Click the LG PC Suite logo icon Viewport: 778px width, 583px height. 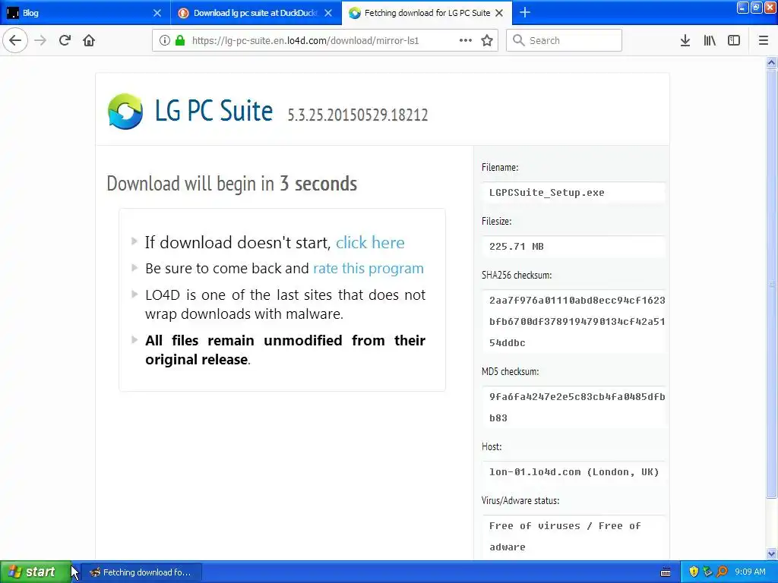(x=125, y=111)
